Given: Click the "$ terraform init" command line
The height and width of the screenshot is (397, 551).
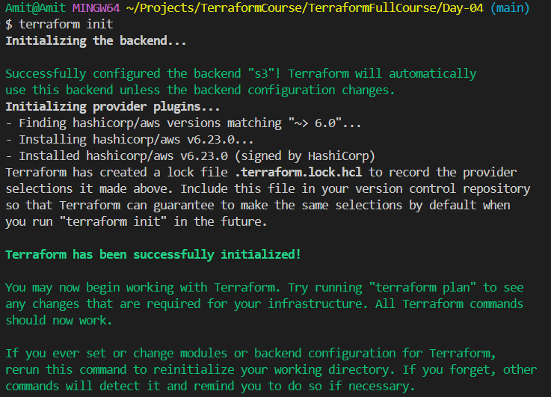Looking at the screenshot, I should point(59,24).
